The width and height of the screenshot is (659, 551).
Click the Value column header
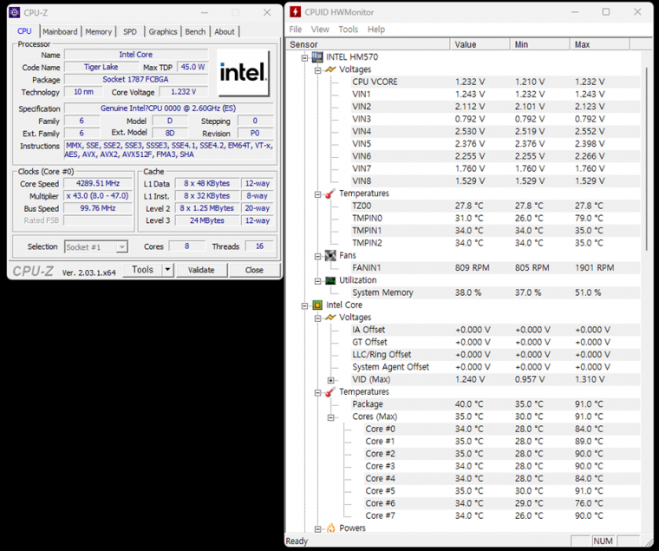480,44
